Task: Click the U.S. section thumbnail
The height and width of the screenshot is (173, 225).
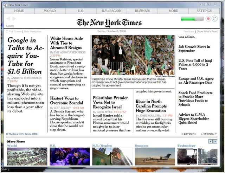Action: point(70,156)
